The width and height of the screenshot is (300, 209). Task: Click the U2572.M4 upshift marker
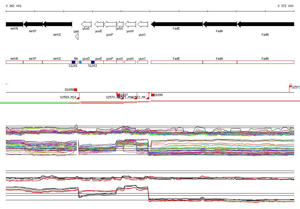coord(148,98)
